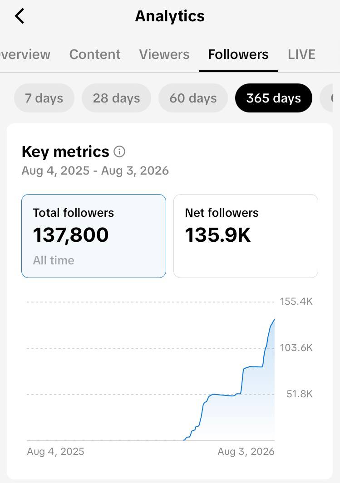Tap the partially hidden custom range chip
Viewport: 340px width, 483px height.
click(x=326, y=98)
